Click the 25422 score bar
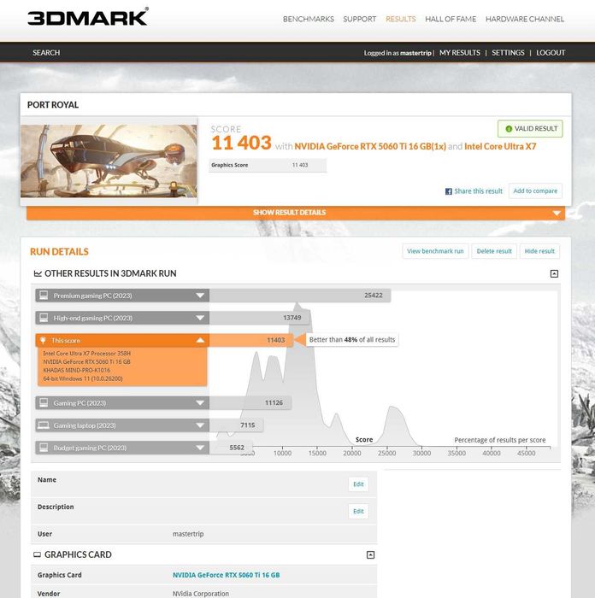Screen dimensions: 595x598 (x=299, y=296)
